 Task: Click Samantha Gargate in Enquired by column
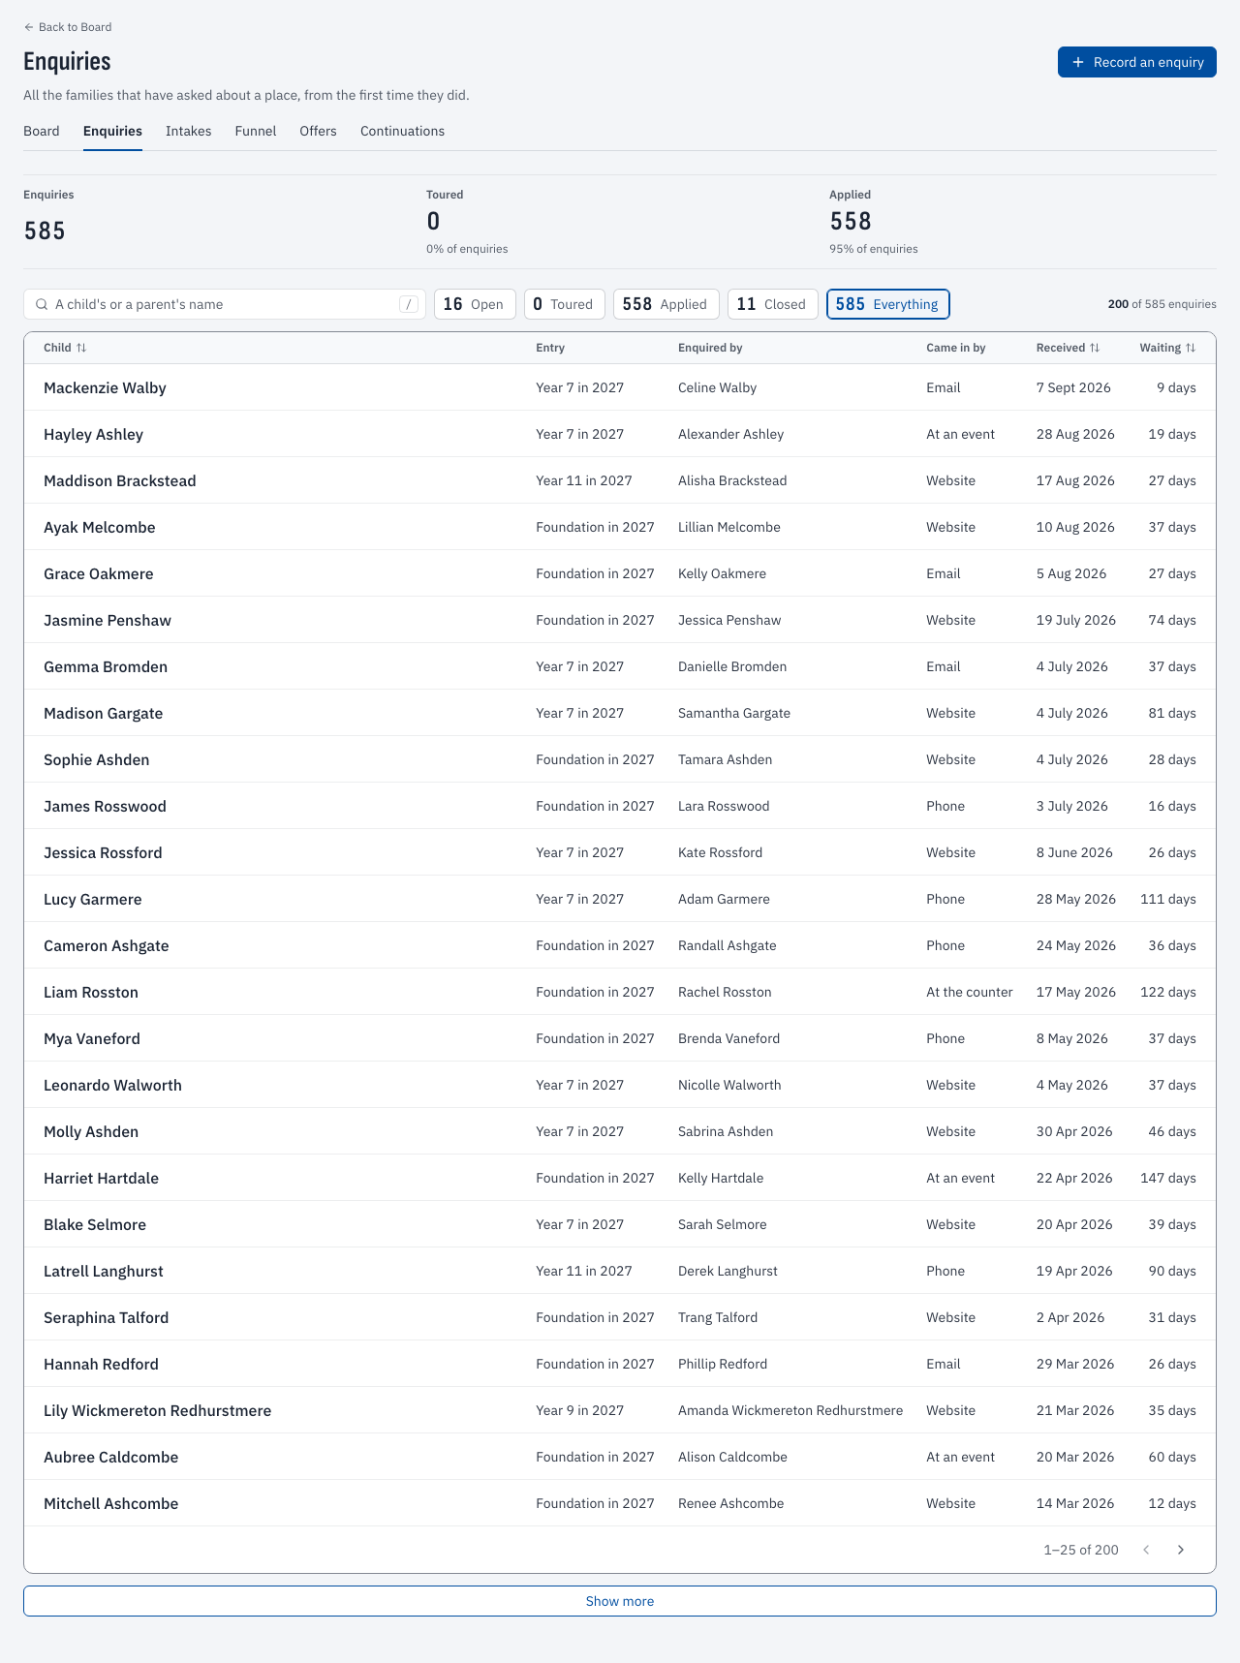pos(734,713)
